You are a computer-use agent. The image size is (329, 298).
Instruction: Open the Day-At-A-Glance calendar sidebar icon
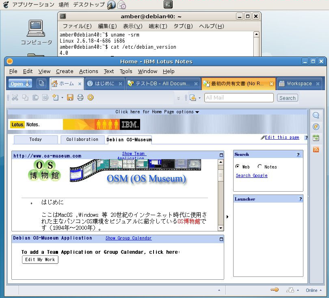click(316, 138)
